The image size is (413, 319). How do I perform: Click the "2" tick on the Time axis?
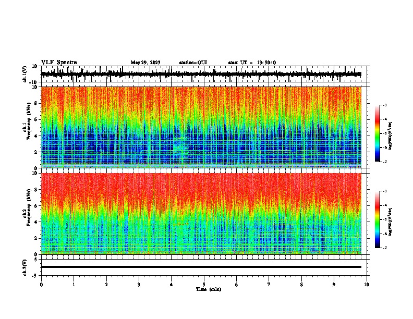click(x=106, y=285)
